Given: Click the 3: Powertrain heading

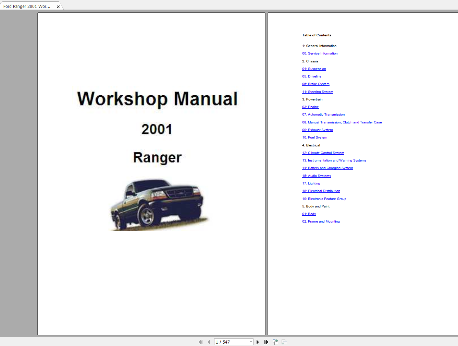Looking at the screenshot, I should pyautogui.click(x=312, y=99).
